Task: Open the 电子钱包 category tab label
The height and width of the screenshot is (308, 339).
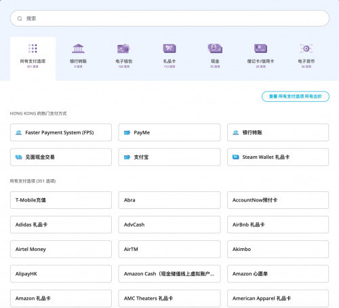Action: [124, 61]
